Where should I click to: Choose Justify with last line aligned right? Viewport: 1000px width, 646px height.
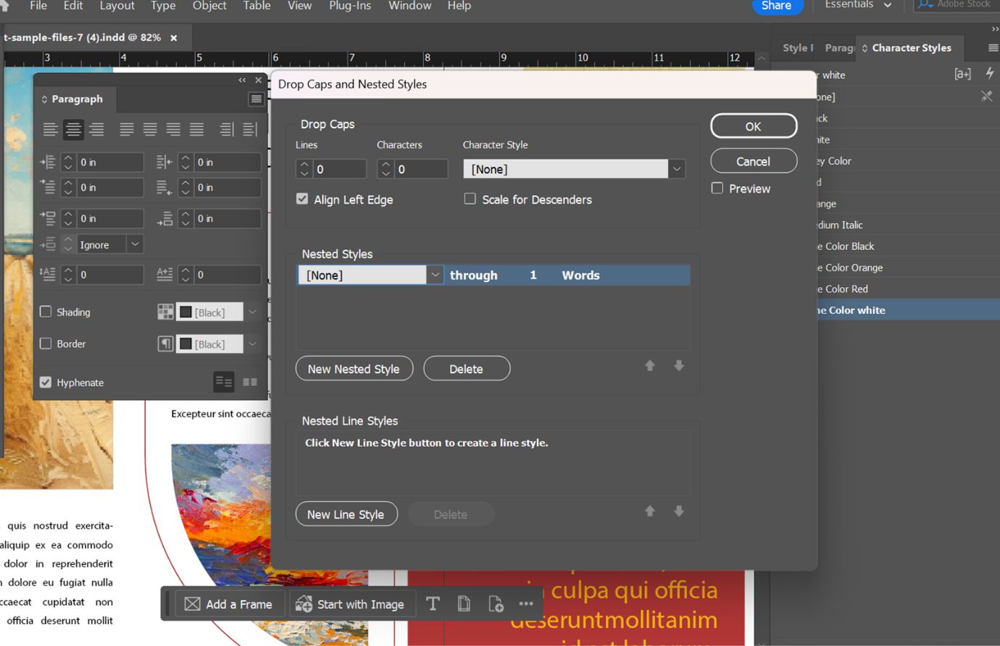click(x=173, y=130)
